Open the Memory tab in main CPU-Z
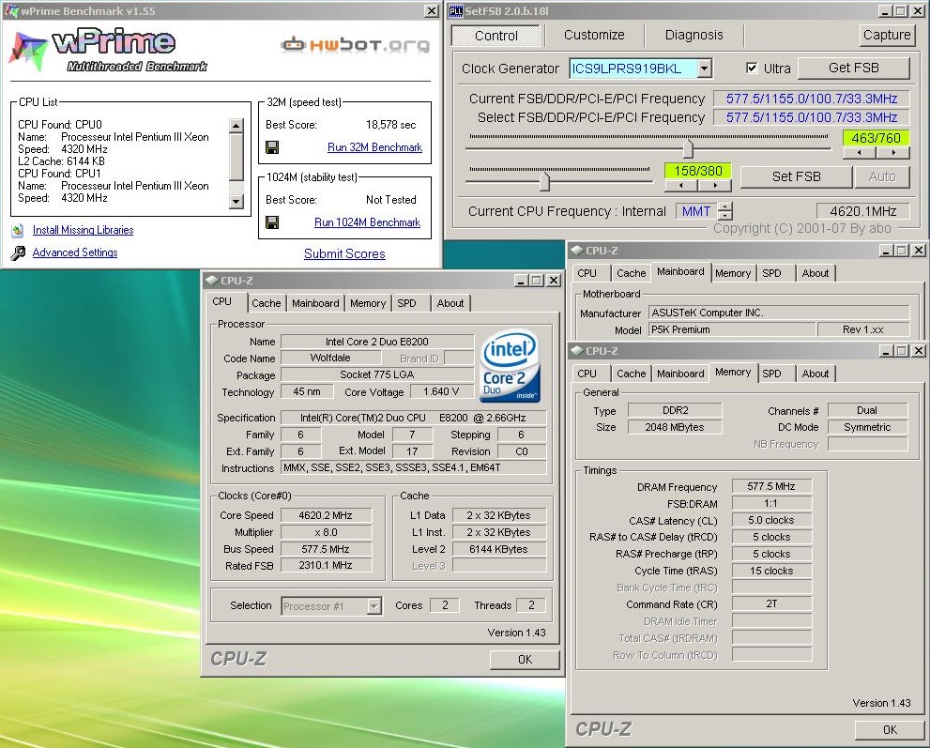Viewport: 930px width, 748px height. click(x=368, y=303)
